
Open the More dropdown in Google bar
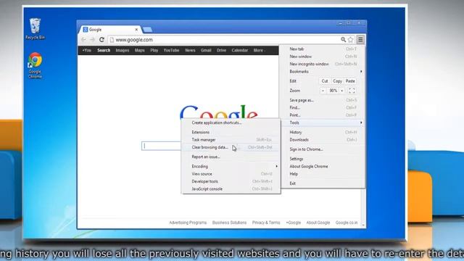[259, 50]
